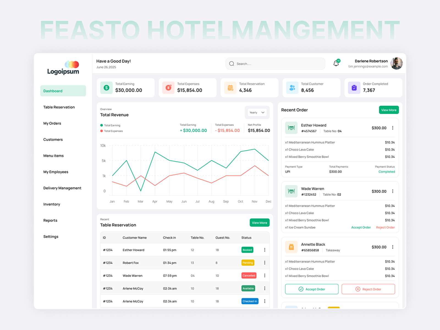The height and width of the screenshot is (330, 440).
Task: Open notifications via the bell icon
Action: click(336, 63)
